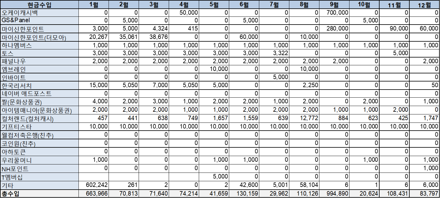Select the 아이템매니아(문화상품권) row label
This screenshot has height=198, width=440.
(39, 110)
